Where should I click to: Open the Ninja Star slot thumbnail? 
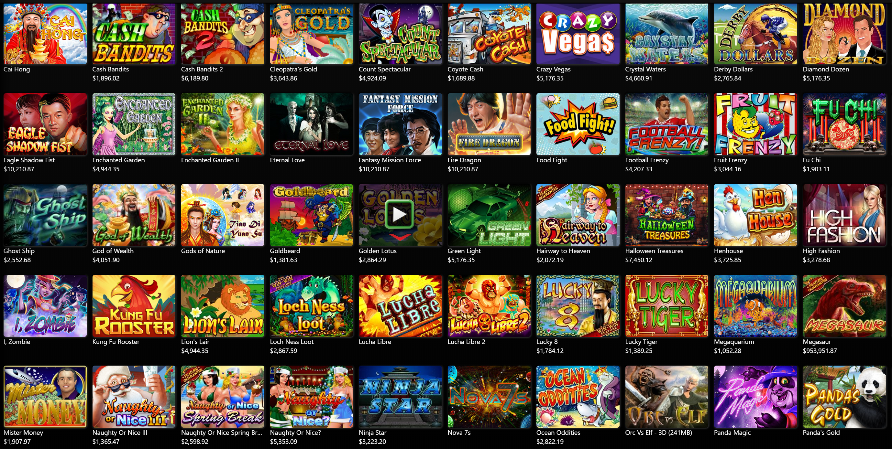[x=400, y=396]
